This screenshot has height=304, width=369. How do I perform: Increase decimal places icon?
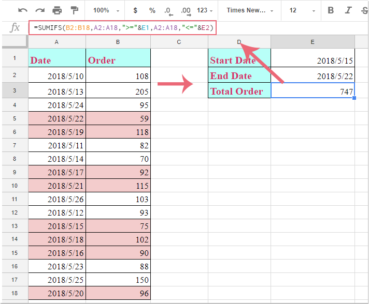(x=185, y=10)
